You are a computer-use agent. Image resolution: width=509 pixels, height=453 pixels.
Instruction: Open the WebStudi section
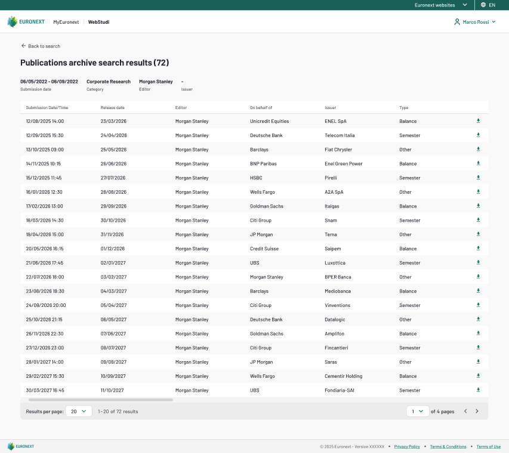(x=98, y=22)
